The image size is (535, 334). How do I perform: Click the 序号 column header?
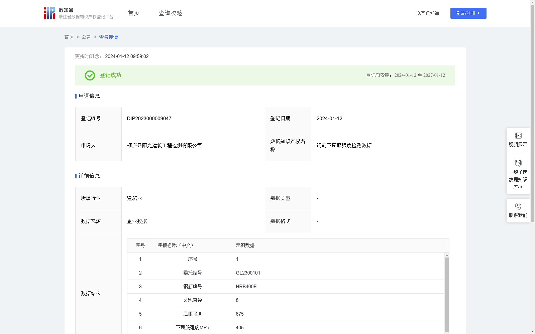point(140,245)
